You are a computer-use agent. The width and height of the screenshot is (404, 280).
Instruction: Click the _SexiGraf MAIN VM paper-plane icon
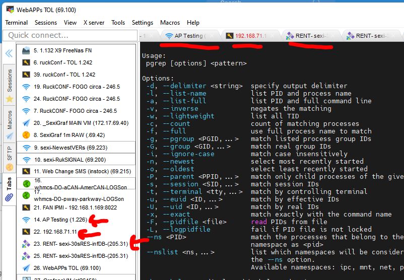pyautogui.click(x=26, y=123)
